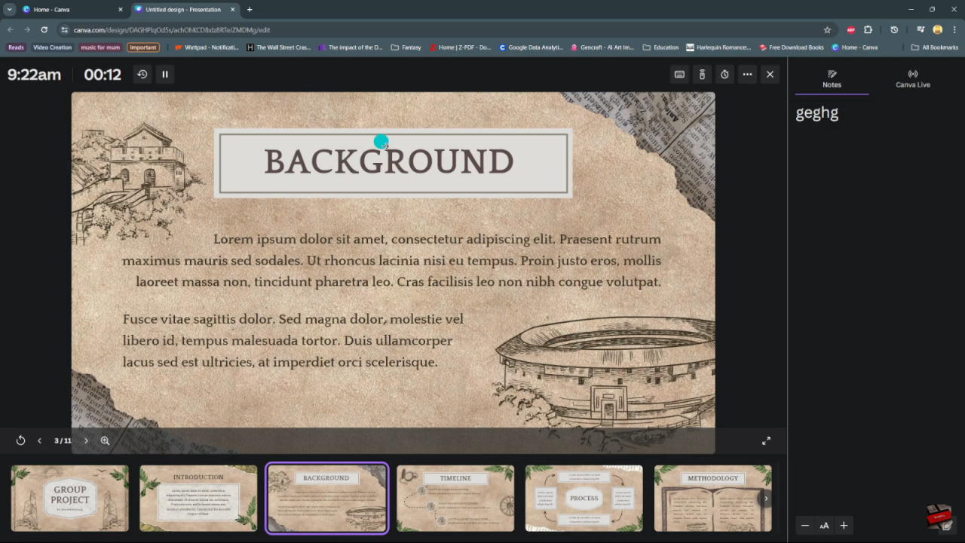Select the Background slide thumbnail
The height and width of the screenshot is (543, 965).
(x=326, y=498)
